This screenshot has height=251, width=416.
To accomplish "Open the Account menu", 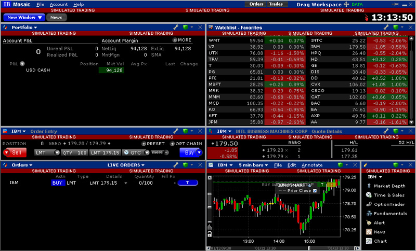I will tap(58, 4).
